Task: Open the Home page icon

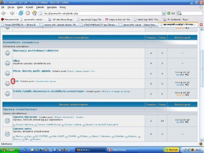Action: [x=35, y=13]
